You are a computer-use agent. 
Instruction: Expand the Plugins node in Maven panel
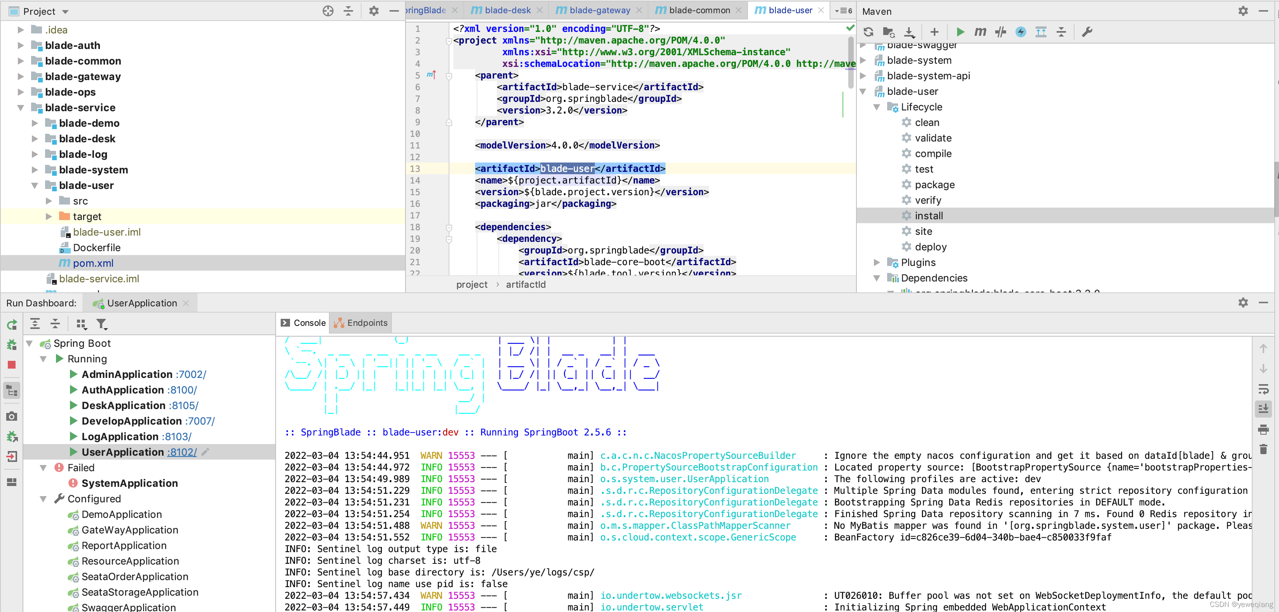coord(877,262)
